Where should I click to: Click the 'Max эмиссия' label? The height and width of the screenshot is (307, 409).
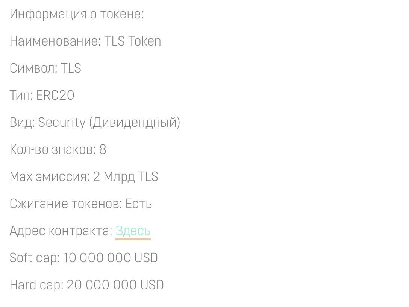(49, 177)
